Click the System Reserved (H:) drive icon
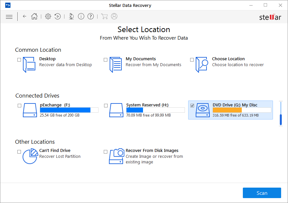The height and width of the screenshot is (203, 288). click(x=116, y=110)
